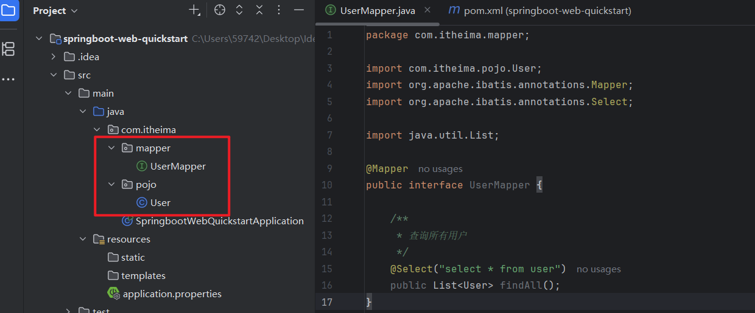
Task: Click the @Mapper annotation in code
Action: [x=387, y=168]
